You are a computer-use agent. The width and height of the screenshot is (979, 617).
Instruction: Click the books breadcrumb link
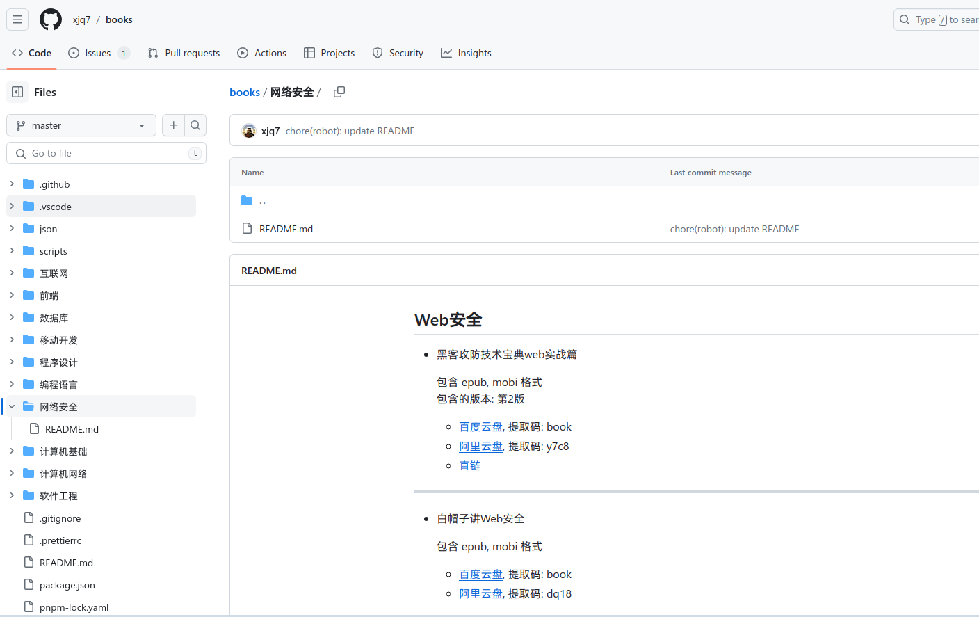pyautogui.click(x=245, y=92)
